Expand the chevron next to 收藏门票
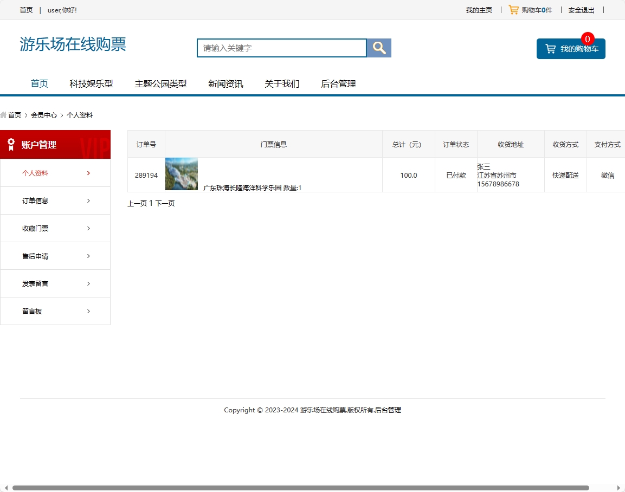625x492 pixels. coord(88,228)
